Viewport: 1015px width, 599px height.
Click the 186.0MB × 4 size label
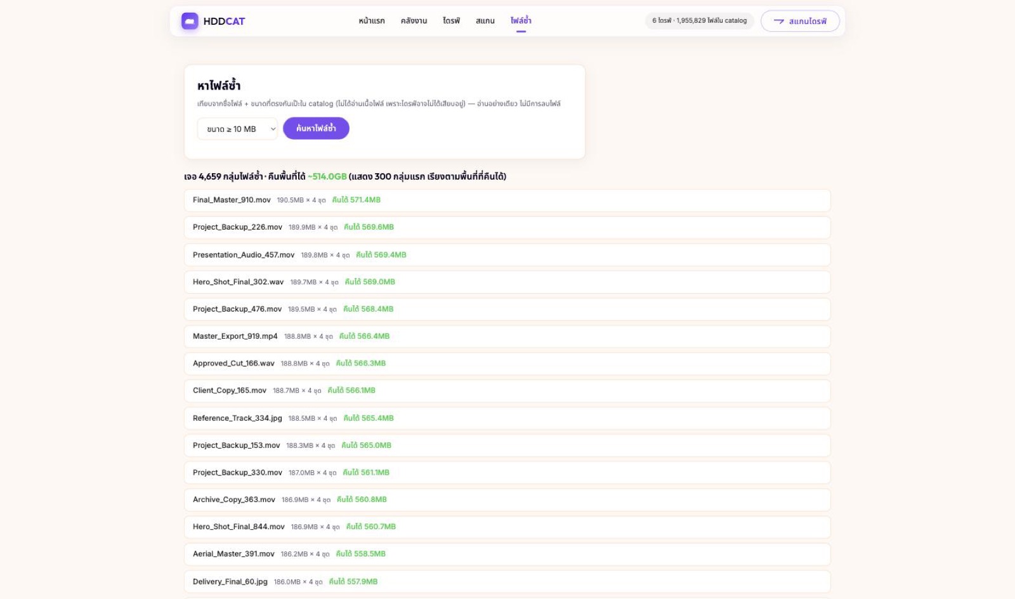pyautogui.click(x=298, y=582)
